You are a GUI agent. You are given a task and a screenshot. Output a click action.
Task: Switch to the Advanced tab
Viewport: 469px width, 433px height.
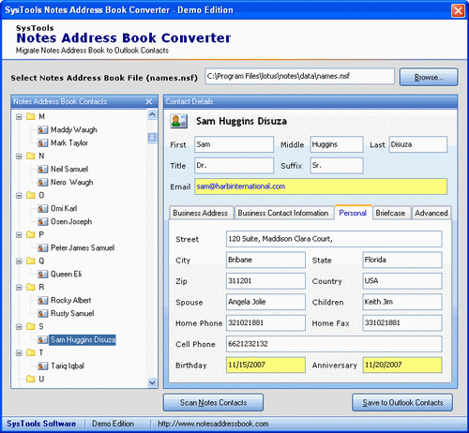tap(431, 213)
